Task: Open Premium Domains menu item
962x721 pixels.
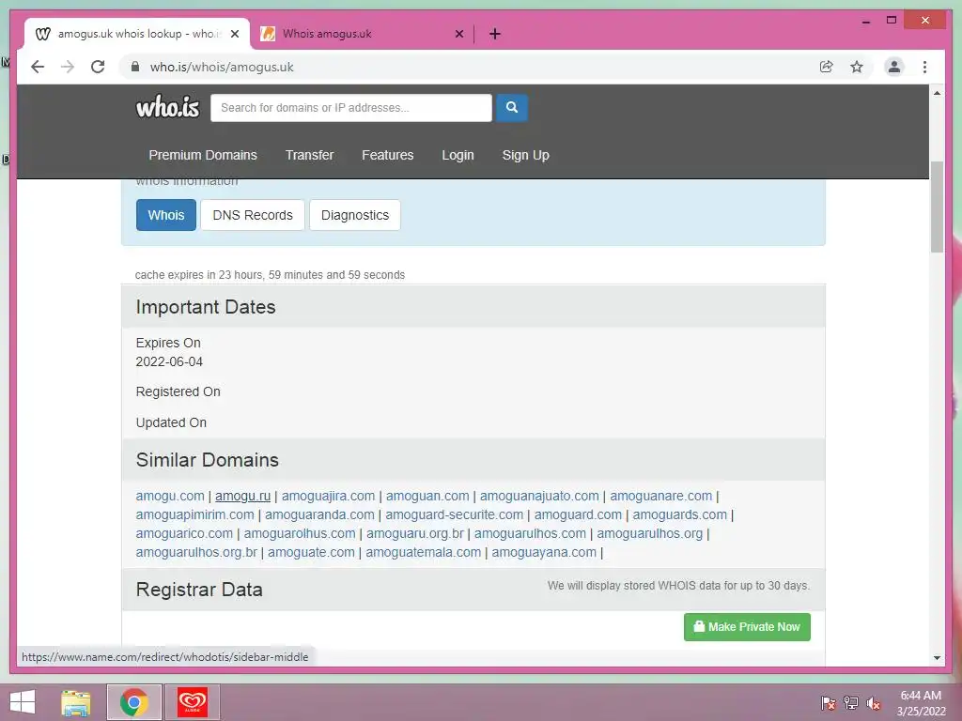Action: [203, 155]
